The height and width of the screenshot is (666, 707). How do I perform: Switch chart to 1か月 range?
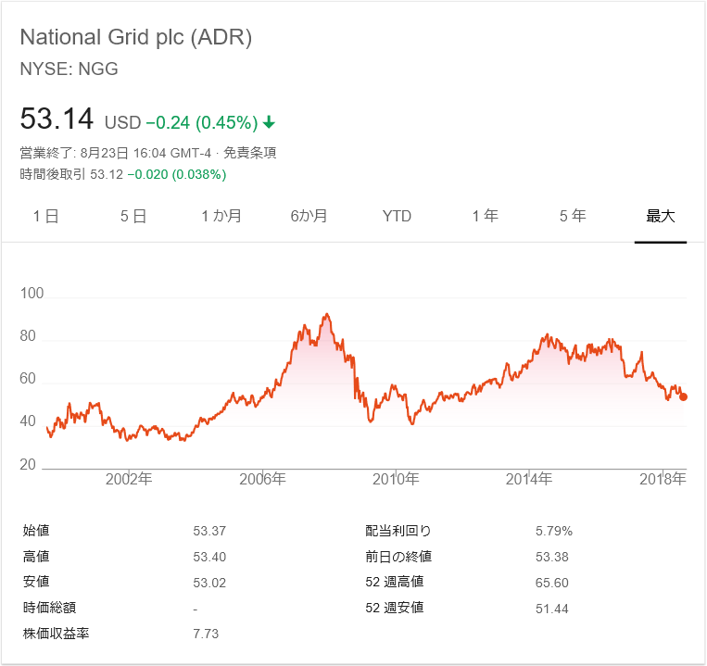coord(221,217)
